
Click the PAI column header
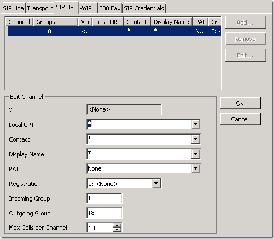click(x=200, y=22)
